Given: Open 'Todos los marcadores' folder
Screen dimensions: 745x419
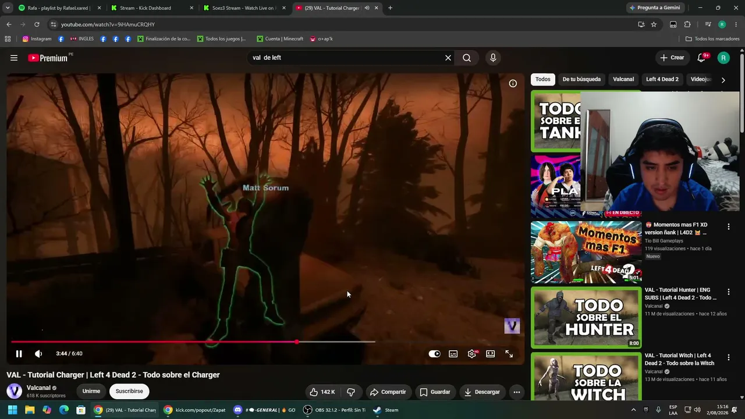Looking at the screenshot, I should click(712, 39).
